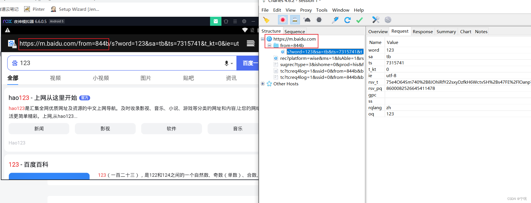This screenshot has height=203, width=531.
Task: Select the from=844b folder in tree
Action: 292,45
